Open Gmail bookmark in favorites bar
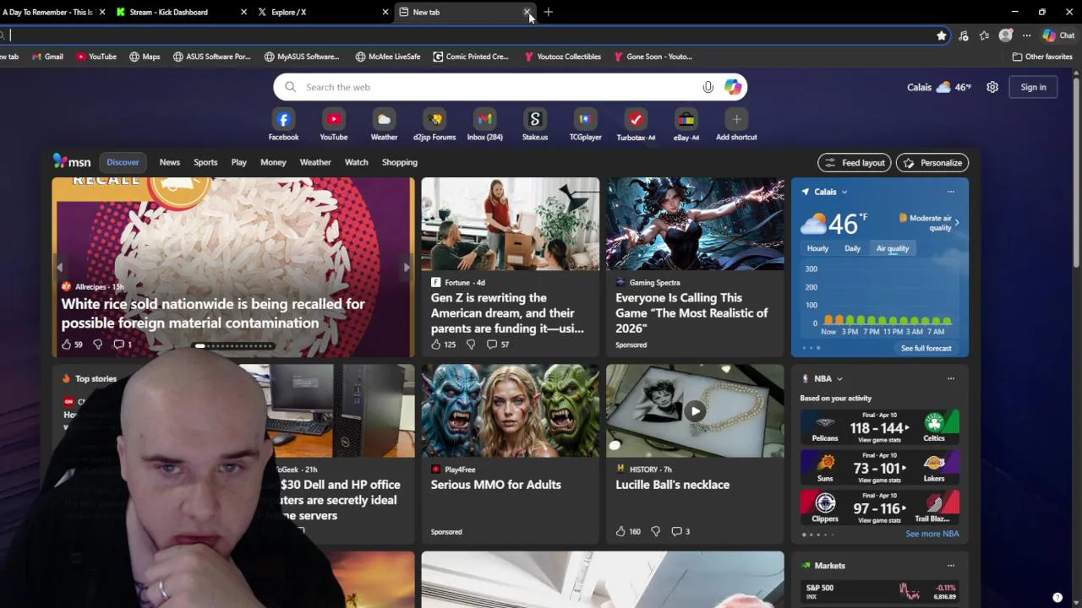This screenshot has height=608, width=1082. (x=47, y=57)
